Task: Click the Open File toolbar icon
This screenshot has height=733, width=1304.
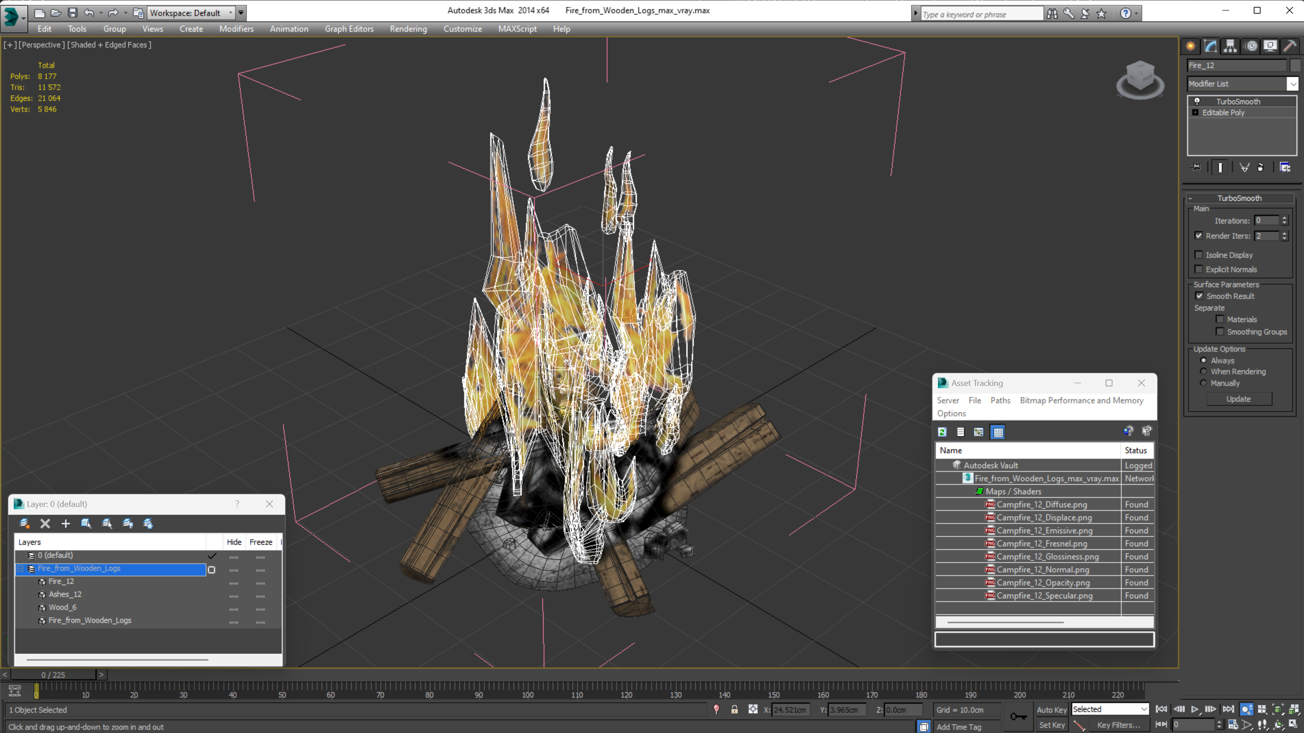Action: (56, 13)
